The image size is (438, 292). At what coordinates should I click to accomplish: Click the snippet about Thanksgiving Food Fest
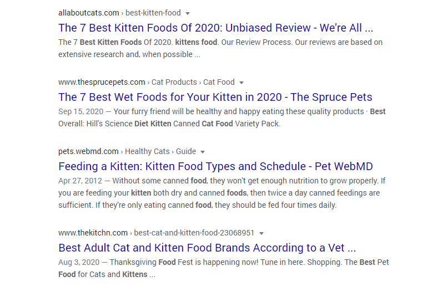pos(224,268)
